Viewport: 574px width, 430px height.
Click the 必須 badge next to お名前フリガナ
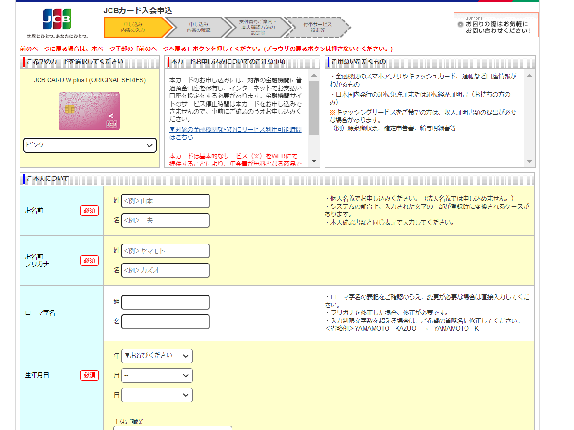89,260
